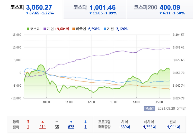
Task: Click the 등락 종목 label
Action: tap(16, 124)
